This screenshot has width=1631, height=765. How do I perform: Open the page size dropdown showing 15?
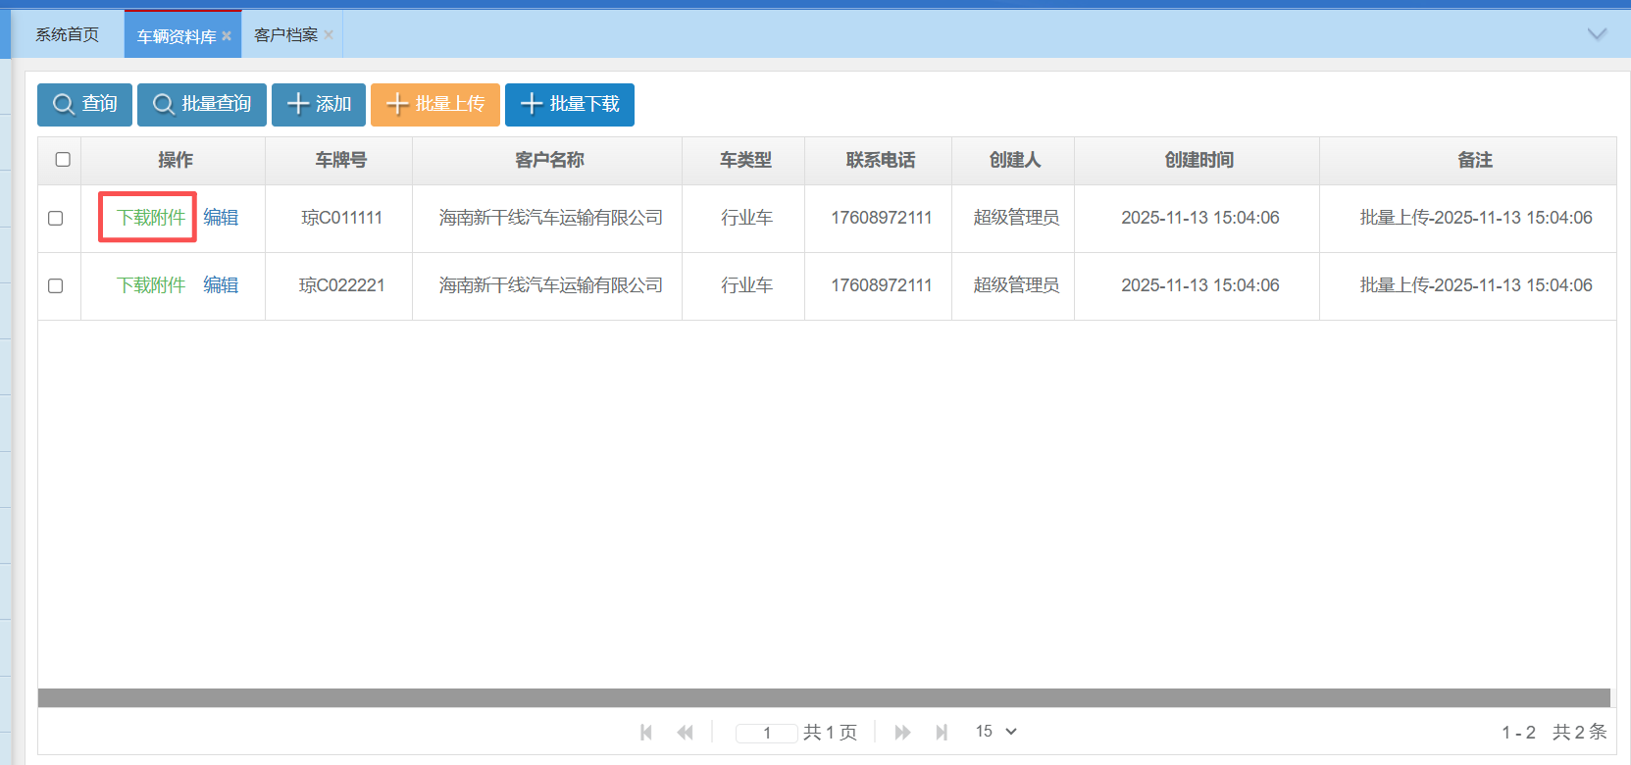[x=995, y=732]
